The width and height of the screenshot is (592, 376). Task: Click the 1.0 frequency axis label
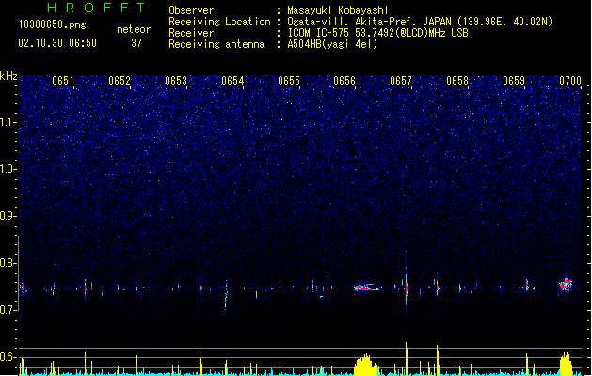point(8,169)
